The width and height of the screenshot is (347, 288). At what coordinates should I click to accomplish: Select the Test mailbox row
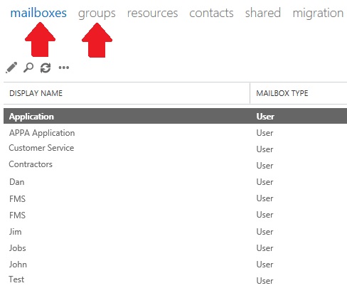pyautogui.click(x=175, y=279)
